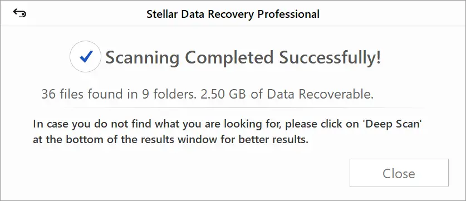Click the quoted 'Deep Scan' text
Image resolution: width=466 pixels, height=201 pixels.
[393, 124]
